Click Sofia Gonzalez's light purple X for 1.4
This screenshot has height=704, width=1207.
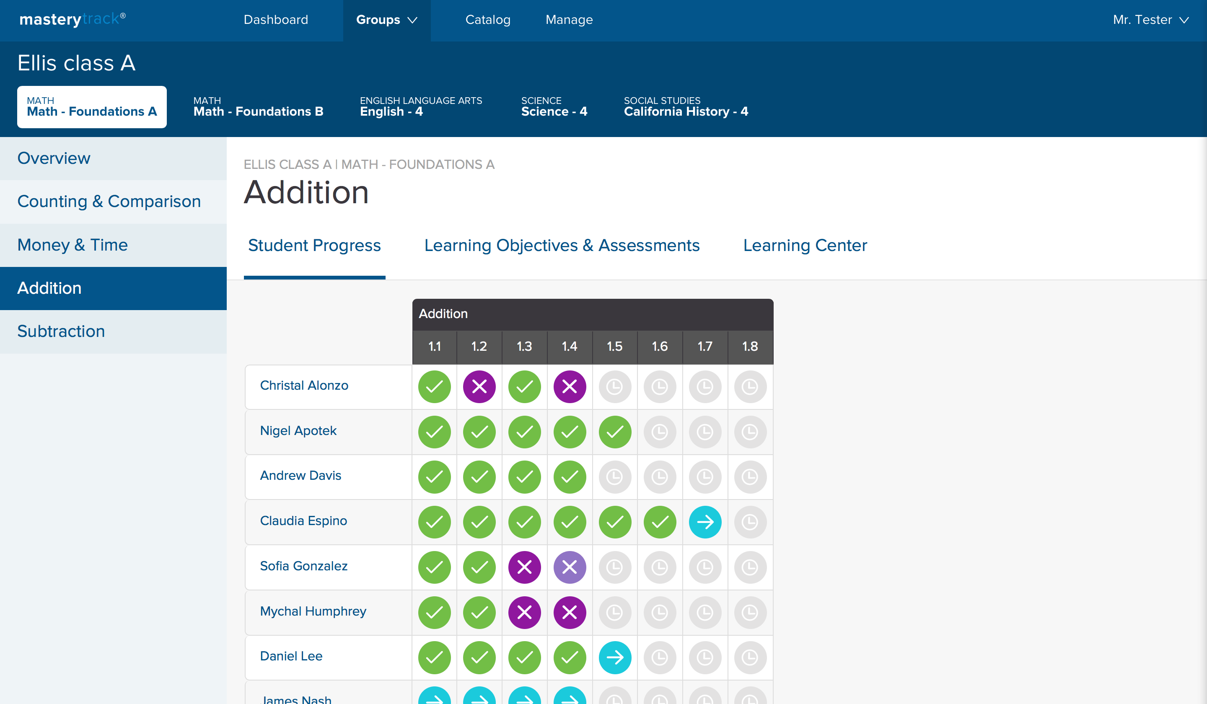click(570, 567)
